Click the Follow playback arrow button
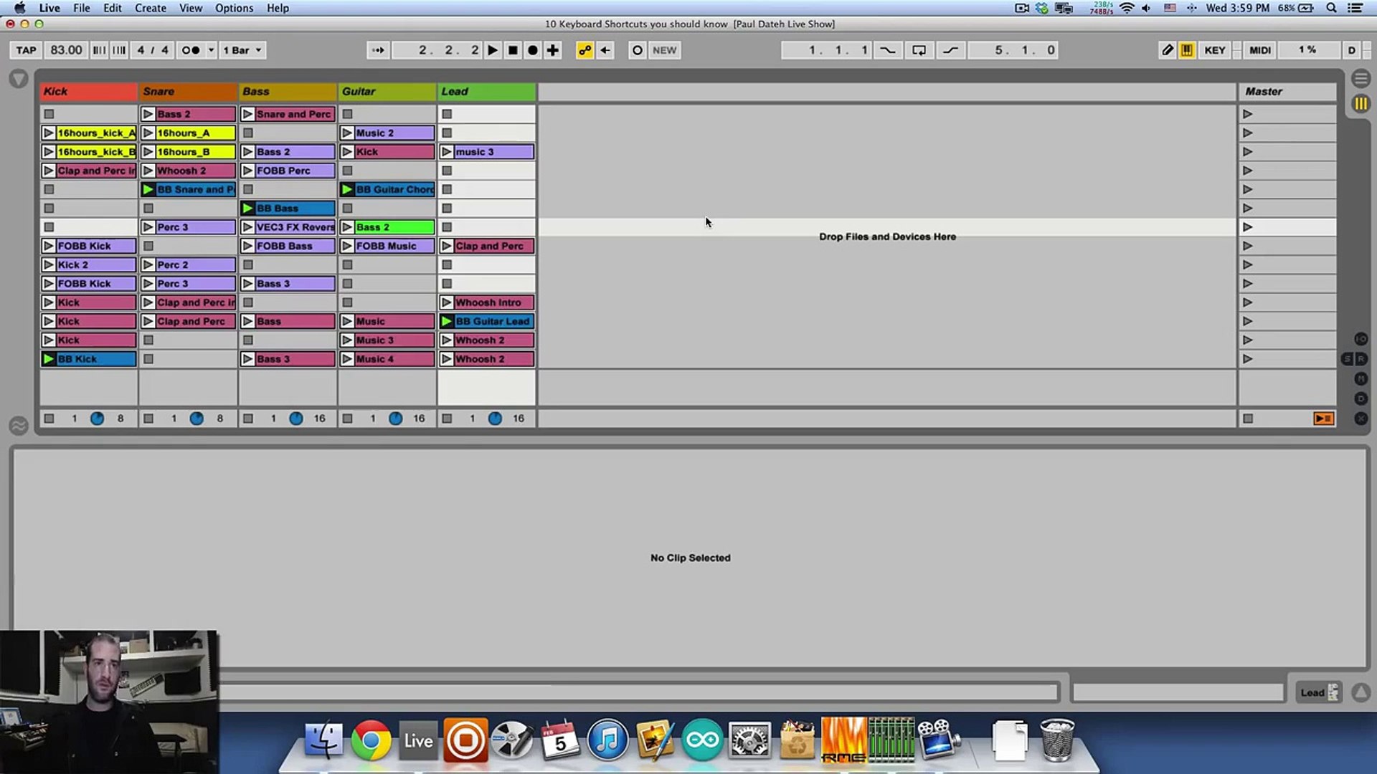This screenshot has height=774, width=1377. (x=378, y=50)
